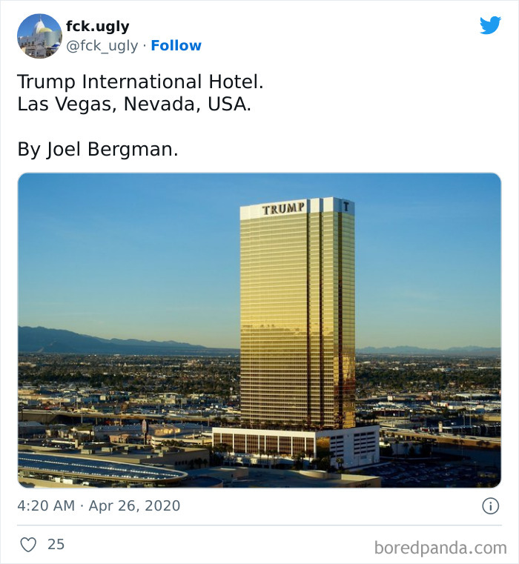Click the "Apr 26, 2020" date text

click(x=135, y=506)
